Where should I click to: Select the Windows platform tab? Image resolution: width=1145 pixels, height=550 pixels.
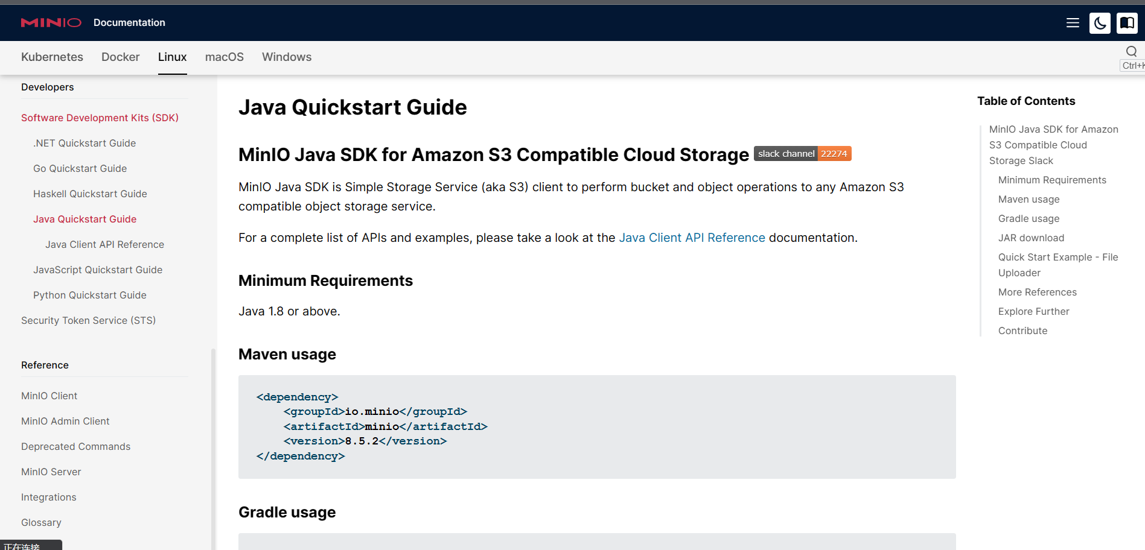(x=287, y=57)
